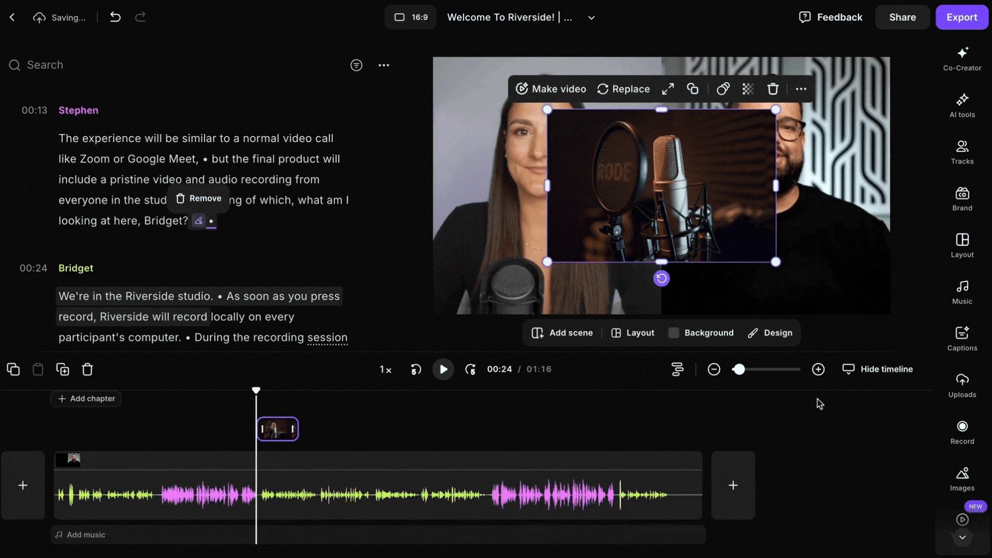992x558 pixels.
Task: Skip back five seconds
Action: (x=416, y=369)
